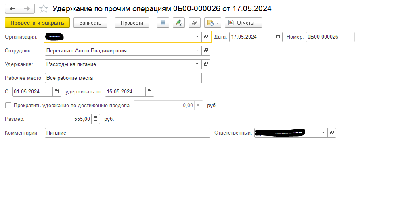Image resolution: width=396 pixels, height=218 pixels.
Task: Open calendar for 'удерживать по' date
Action: (149, 91)
